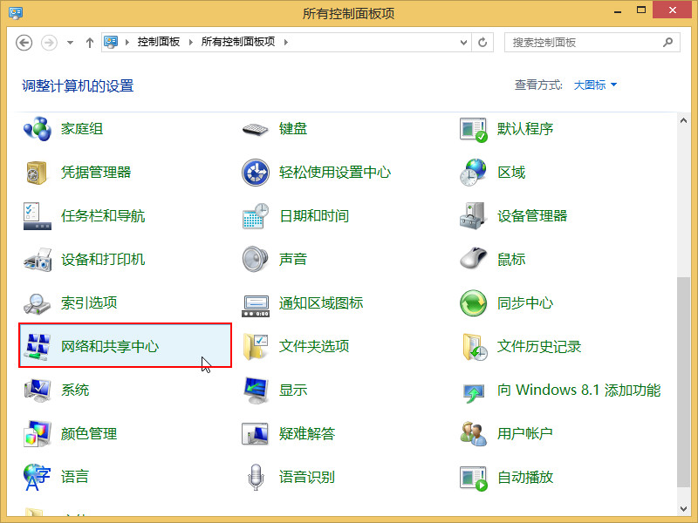This screenshot has width=698, height=523.
Task: Expand the chevron after 所有控制面板项 breadcrumb
Action: pyautogui.click(x=285, y=42)
